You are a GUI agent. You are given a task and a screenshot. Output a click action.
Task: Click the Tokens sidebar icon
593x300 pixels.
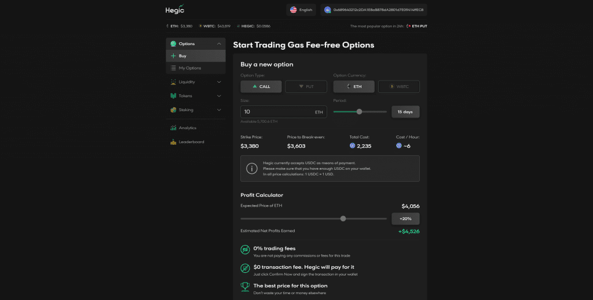click(x=173, y=96)
